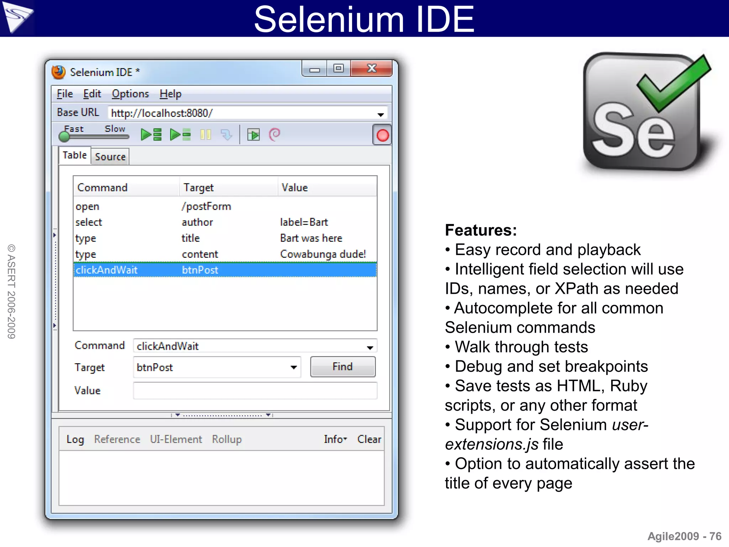
Task: Click the Value column header
Action: [x=327, y=187]
